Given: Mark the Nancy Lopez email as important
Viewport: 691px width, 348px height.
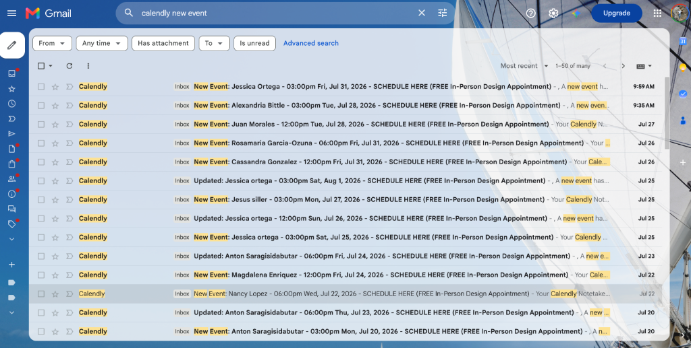Looking at the screenshot, I should pos(70,294).
